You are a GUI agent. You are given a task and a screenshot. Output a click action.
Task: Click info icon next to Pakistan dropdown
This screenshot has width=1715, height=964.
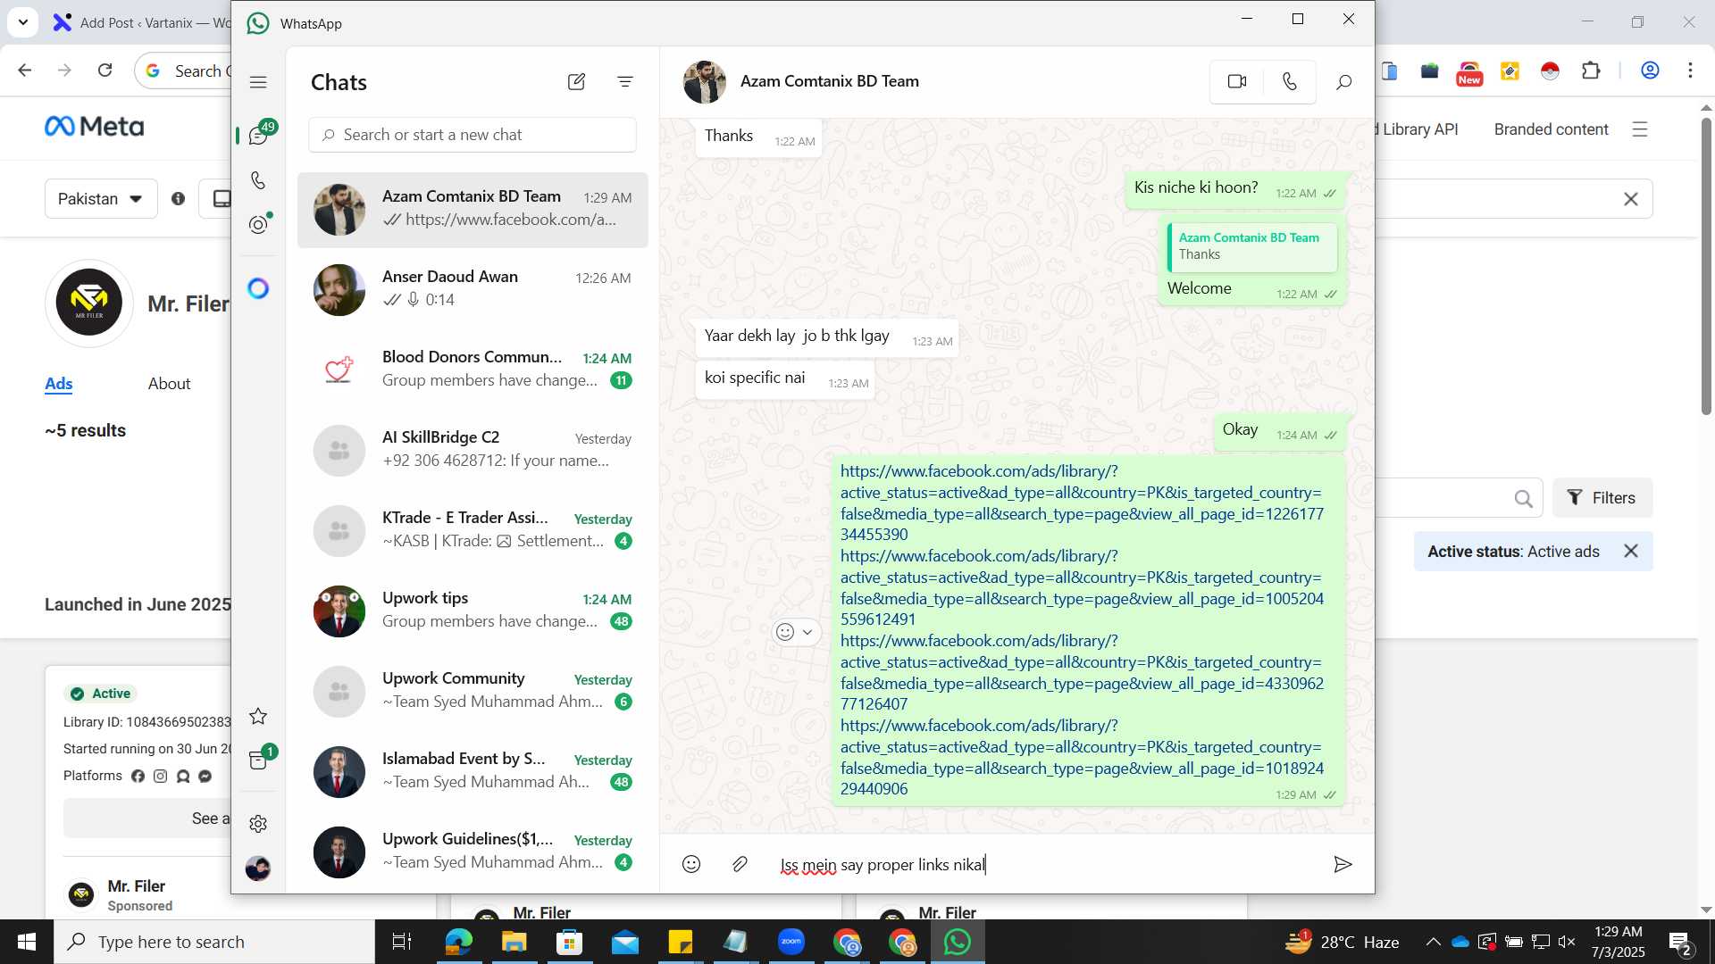click(x=178, y=198)
